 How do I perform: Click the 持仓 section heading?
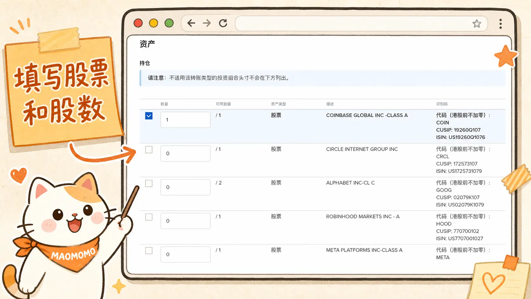tap(145, 63)
